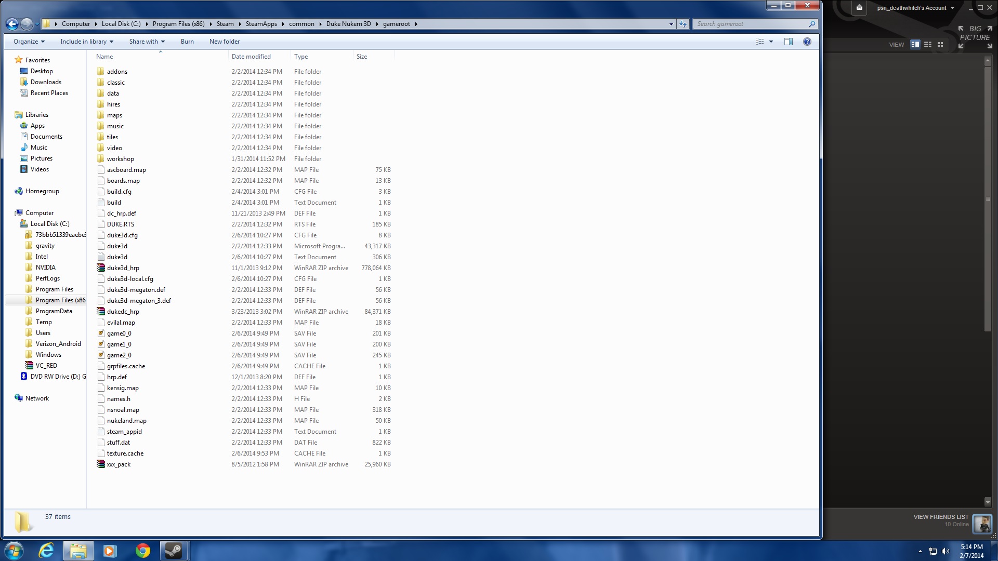This screenshot has height=561, width=998.
Task: Click the New folder button
Action: [x=224, y=42]
